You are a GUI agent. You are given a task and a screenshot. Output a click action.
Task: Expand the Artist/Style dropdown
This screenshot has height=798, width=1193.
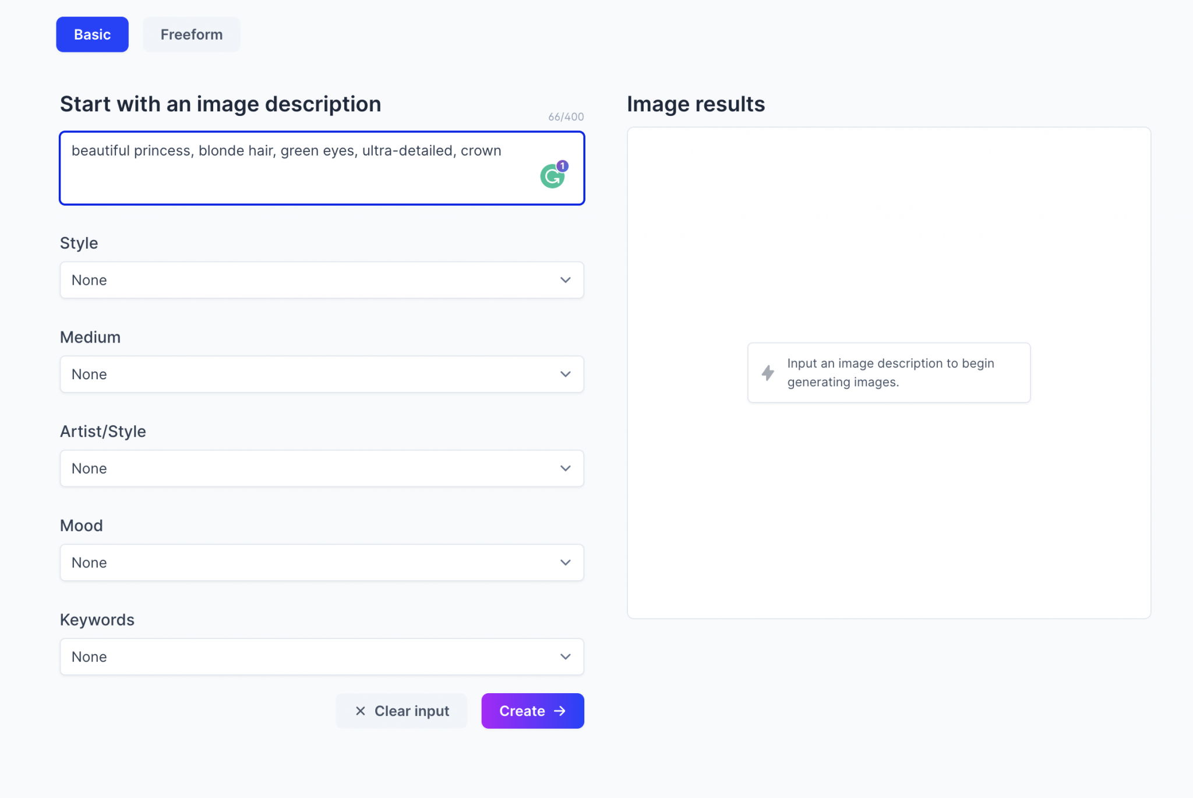pos(322,468)
